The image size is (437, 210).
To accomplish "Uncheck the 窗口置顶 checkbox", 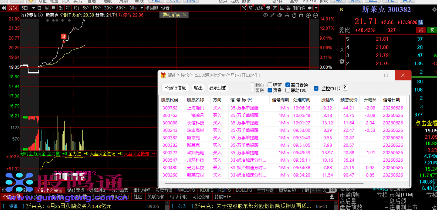I will point(288,85).
